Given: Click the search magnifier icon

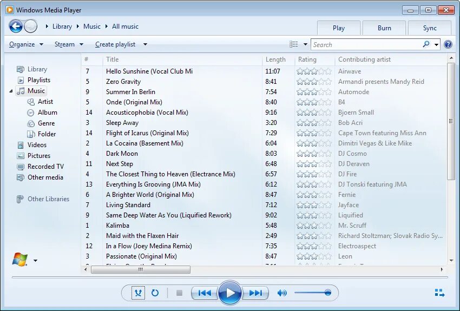Looking at the screenshot, I should click(426, 44).
